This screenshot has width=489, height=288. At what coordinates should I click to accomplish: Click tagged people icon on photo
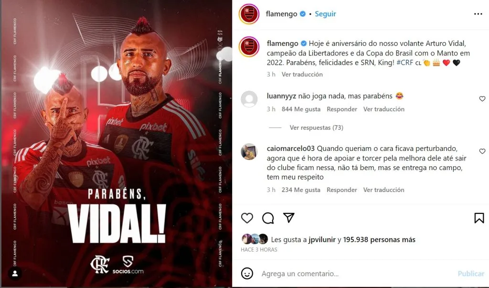pyautogui.click(x=15, y=274)
